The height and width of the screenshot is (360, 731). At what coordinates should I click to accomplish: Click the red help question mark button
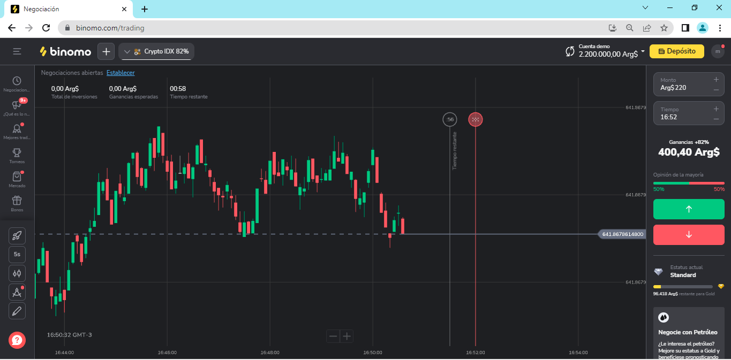coord(17,340)
